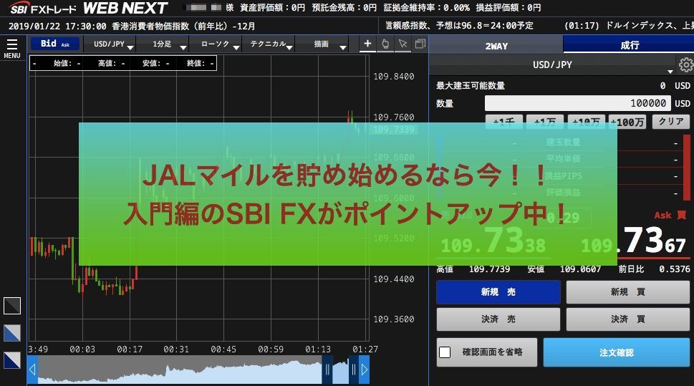The image size is (694, 386).
Task: Click 新規 買 buy button
Action: (628, 292)
